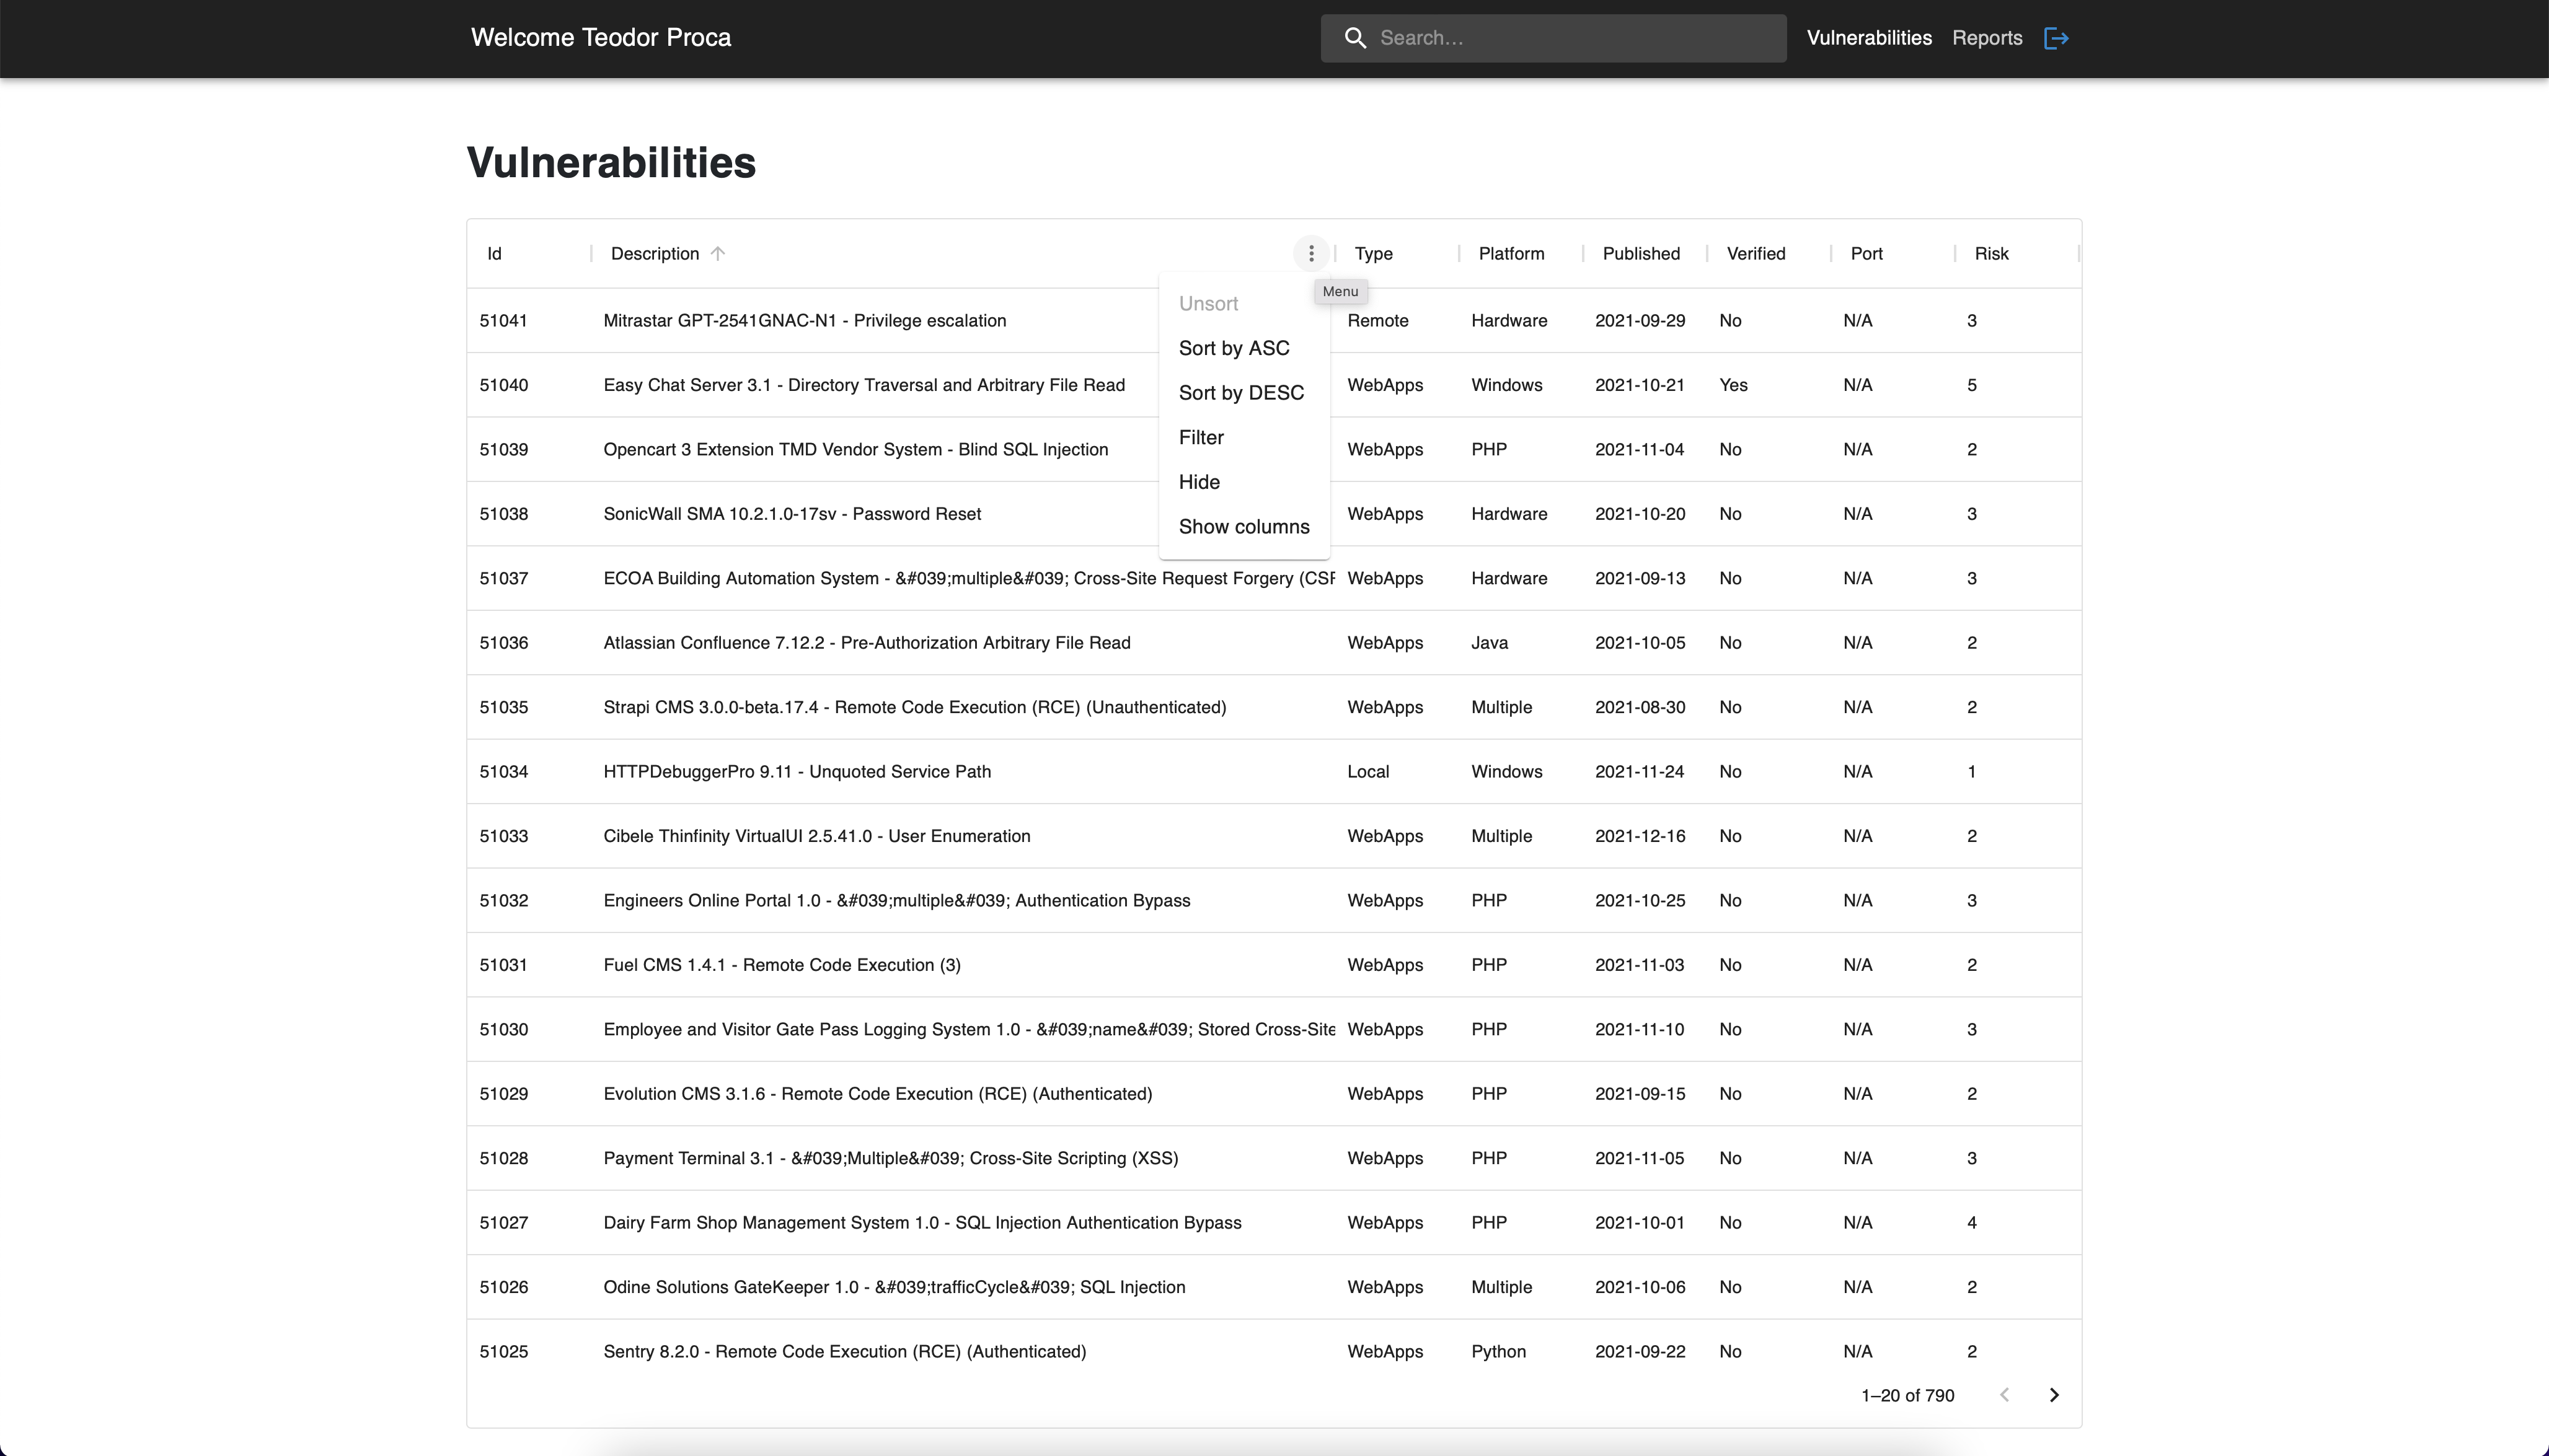Select Sort by DESC option
The width and height of the screenshot is (2549, 1456).
1245,392
